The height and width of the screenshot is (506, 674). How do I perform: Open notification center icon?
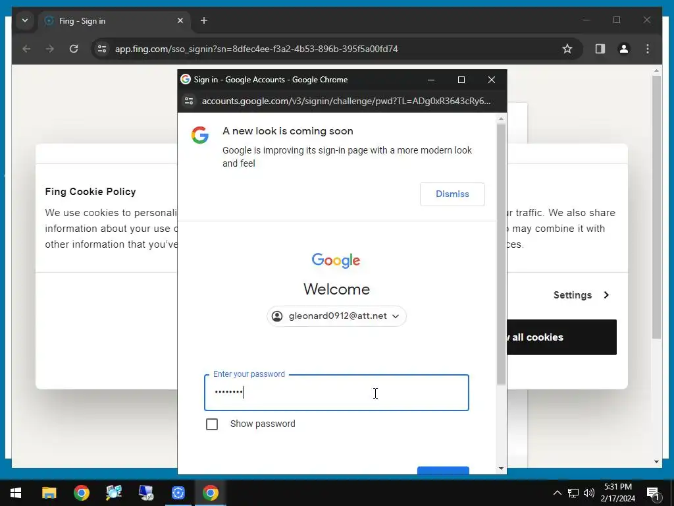point(653,493)
